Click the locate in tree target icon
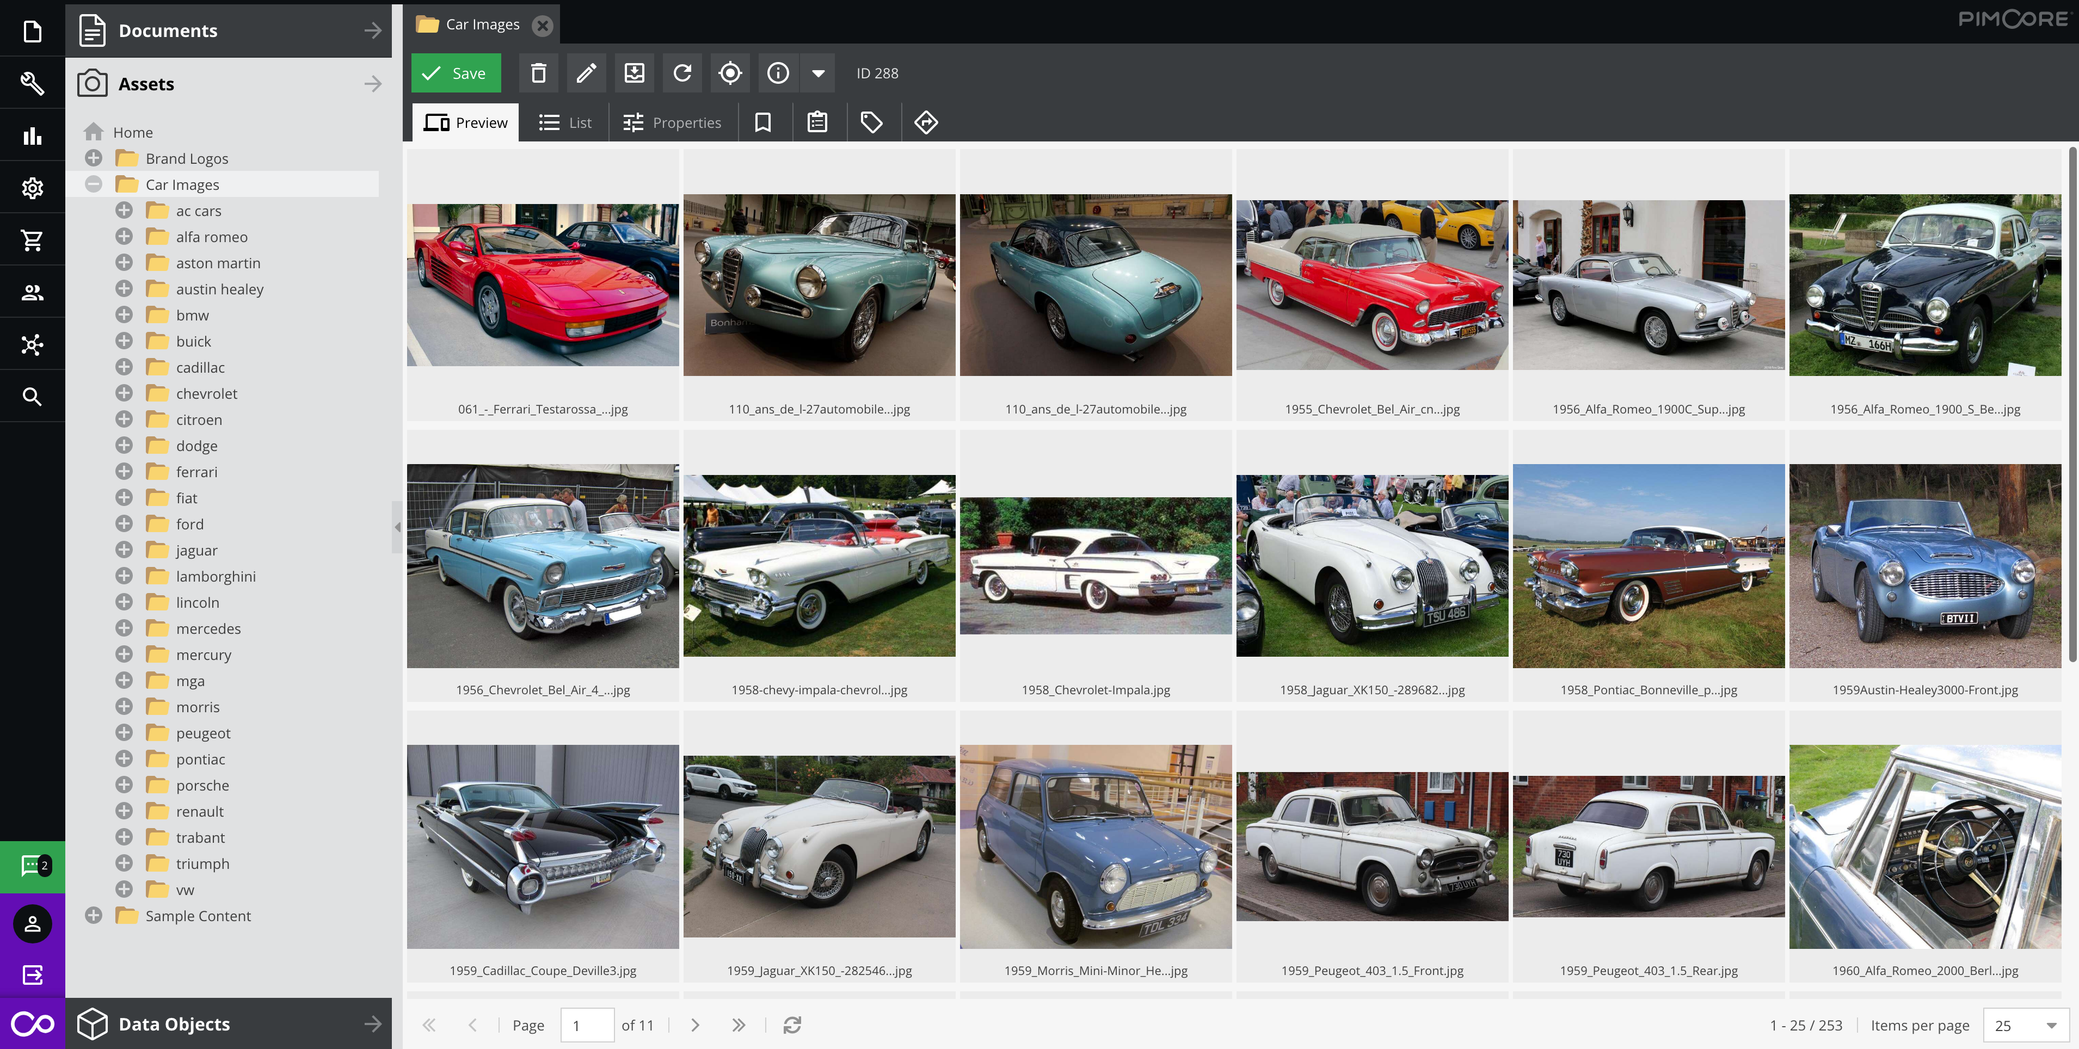This screenshot has height=1049, width=2079. [x=730, y=73]
